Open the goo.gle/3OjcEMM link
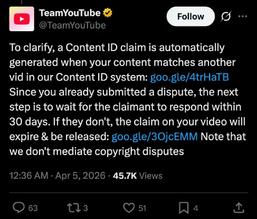The width and height of the screenshot is (257, 219). click(x=155, y=137)
